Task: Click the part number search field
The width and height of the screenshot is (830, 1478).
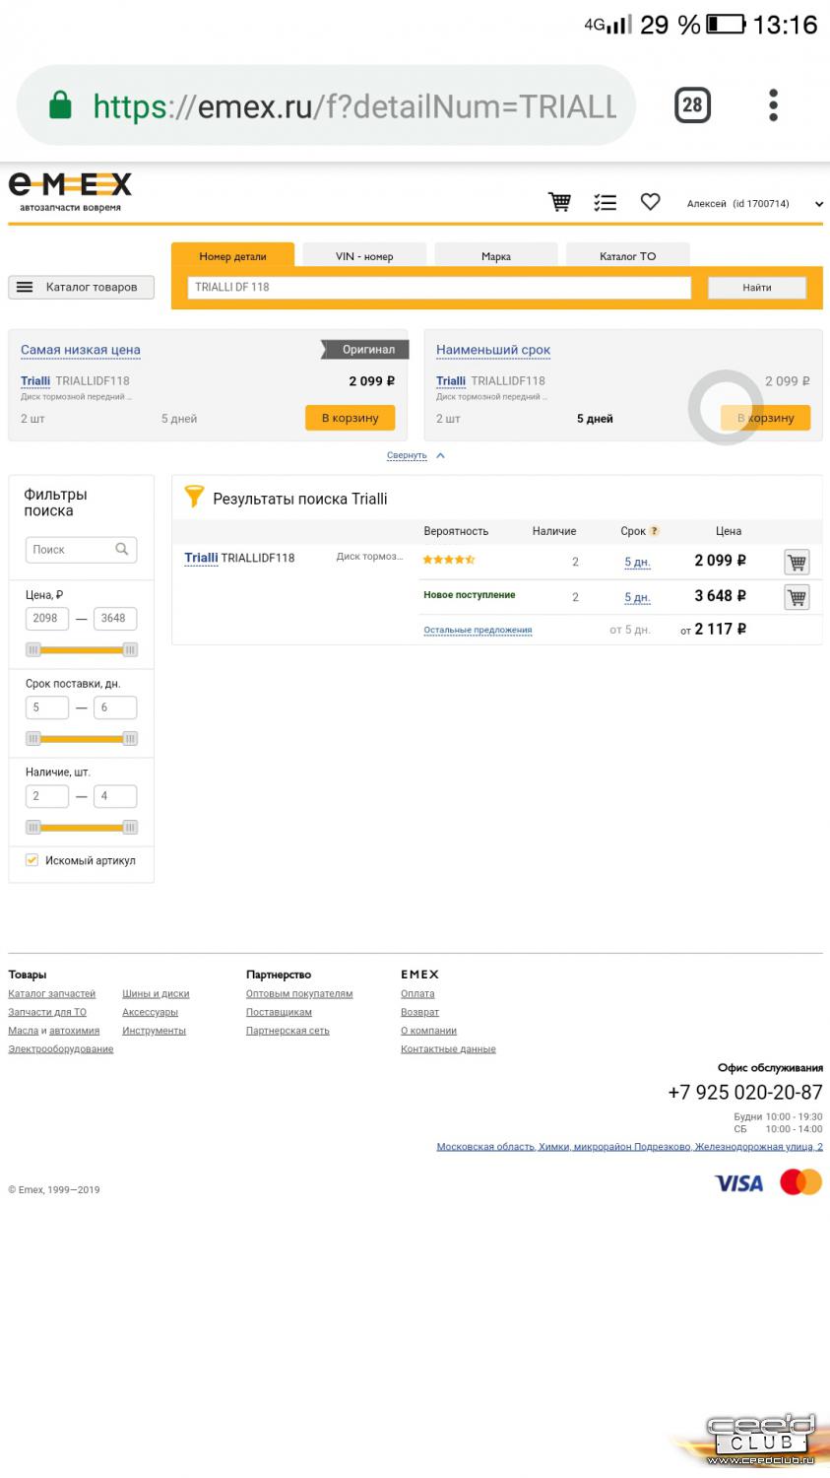Action: 439,287
